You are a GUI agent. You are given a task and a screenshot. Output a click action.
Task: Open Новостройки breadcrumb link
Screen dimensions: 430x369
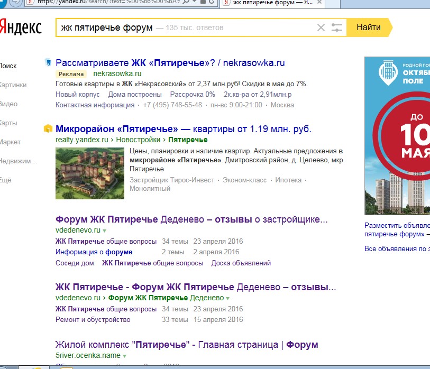tap(138, 140)
